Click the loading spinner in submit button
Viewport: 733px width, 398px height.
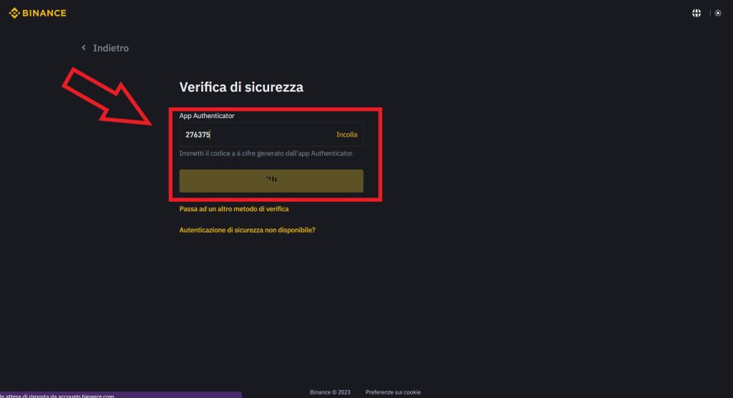point(271,179)
